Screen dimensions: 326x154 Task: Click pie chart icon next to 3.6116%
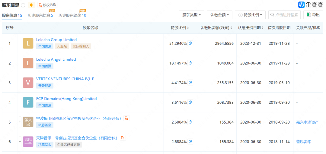pos(190,102)
